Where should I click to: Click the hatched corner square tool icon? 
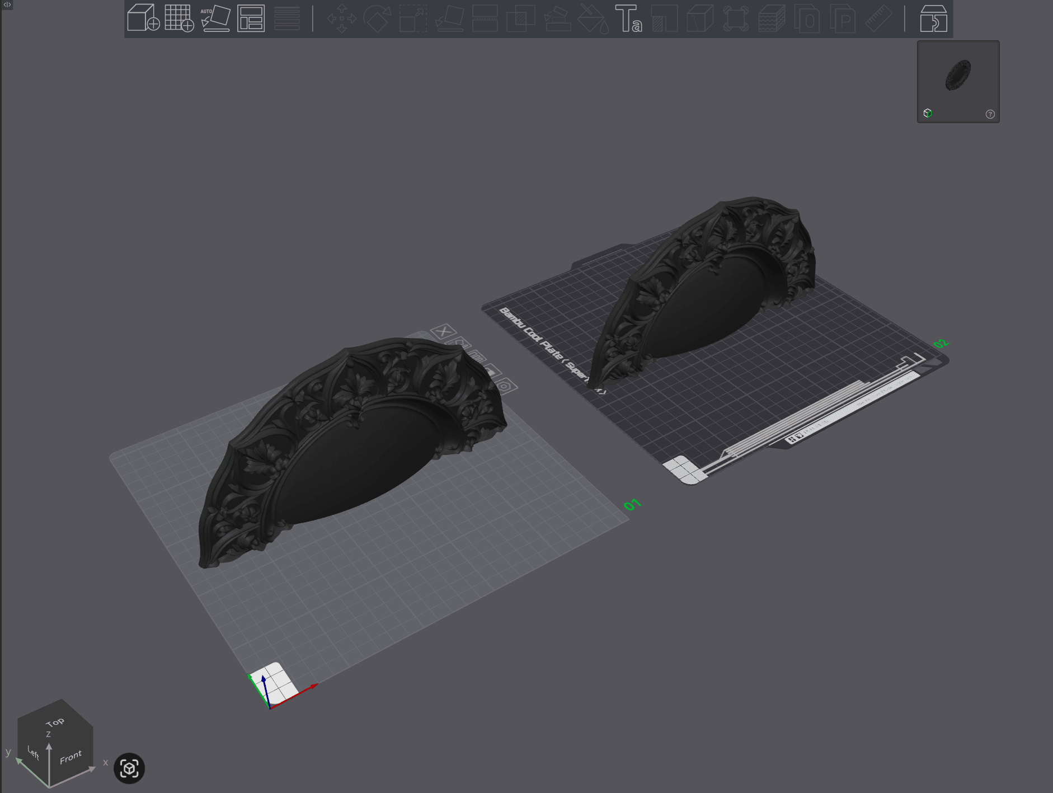click(665, 18)
